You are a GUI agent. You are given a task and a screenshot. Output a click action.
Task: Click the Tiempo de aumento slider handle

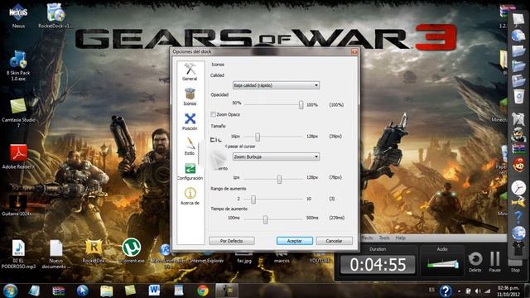point(265,219)
